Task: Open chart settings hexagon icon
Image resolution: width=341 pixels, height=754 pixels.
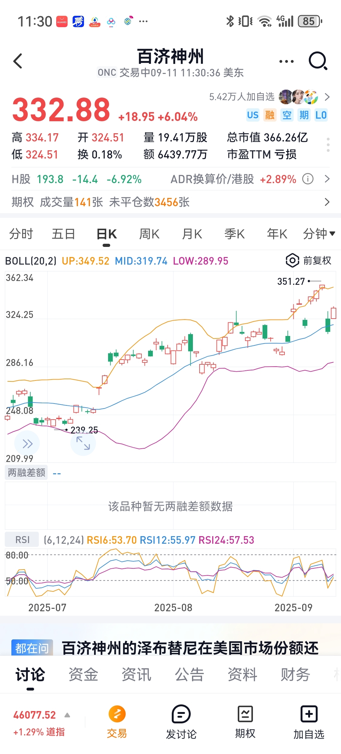Action: (292, 260)
